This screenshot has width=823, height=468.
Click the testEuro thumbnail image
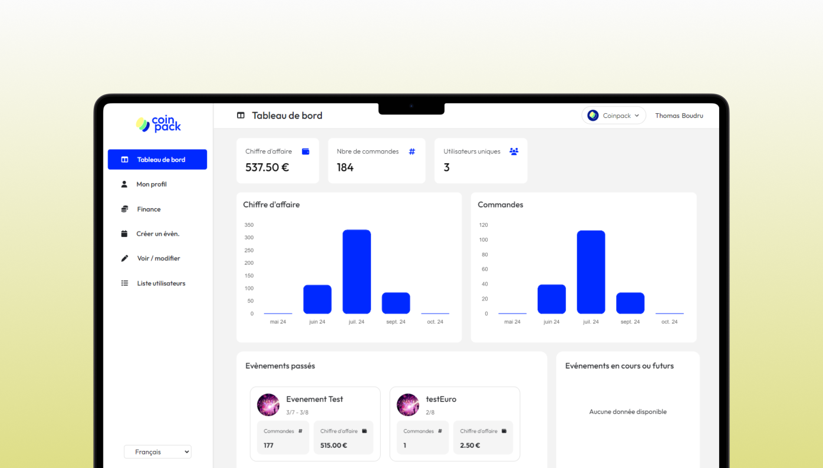click(408, 405)
